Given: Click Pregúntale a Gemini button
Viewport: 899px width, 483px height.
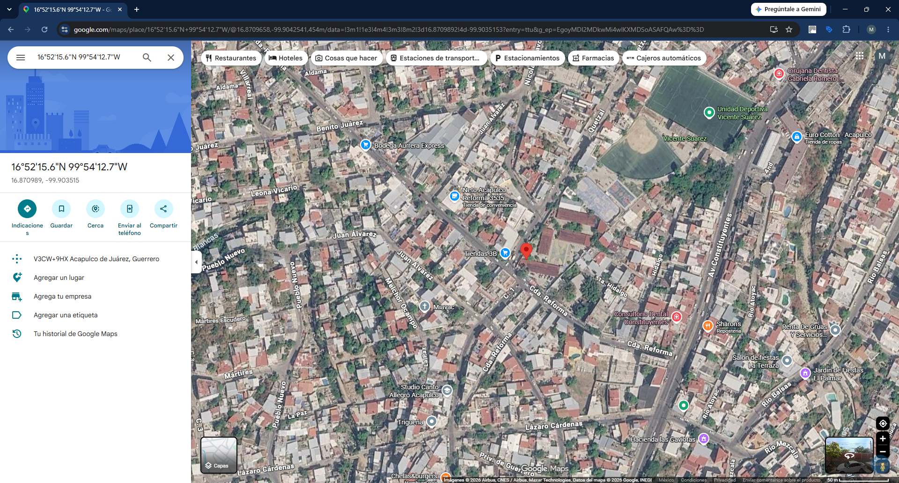Looking at the screenshot, I should coord(788,9).
